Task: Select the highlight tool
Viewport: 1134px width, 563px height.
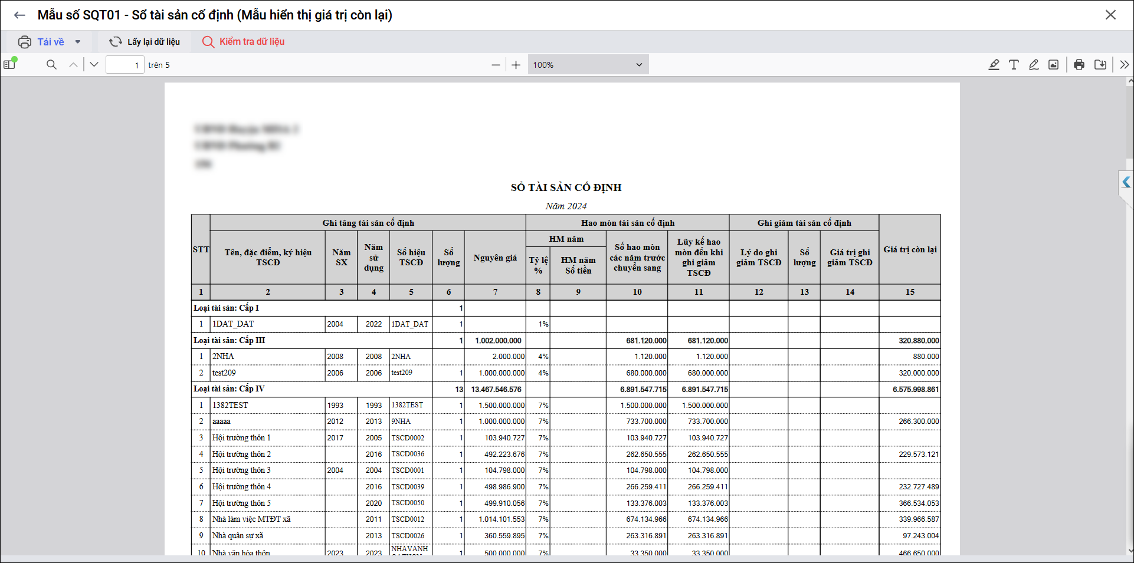Action: click(994, 65)
